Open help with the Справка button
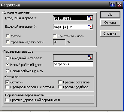This screenshot has width=124, height=112. [110, 33]
